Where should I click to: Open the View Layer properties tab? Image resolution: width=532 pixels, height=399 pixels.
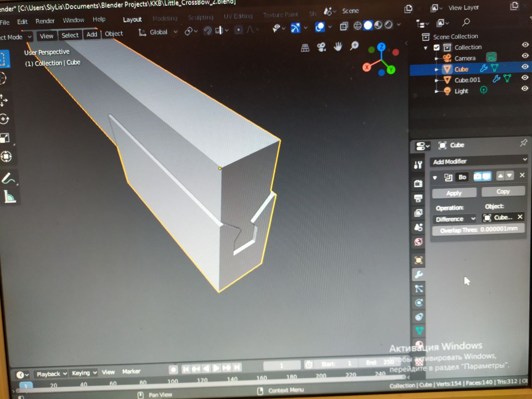[418, 213]
